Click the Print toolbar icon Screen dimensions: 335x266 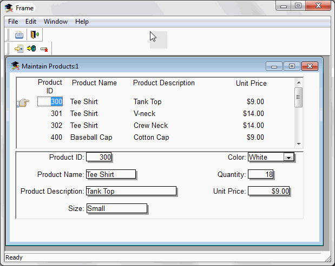point(19,35)
